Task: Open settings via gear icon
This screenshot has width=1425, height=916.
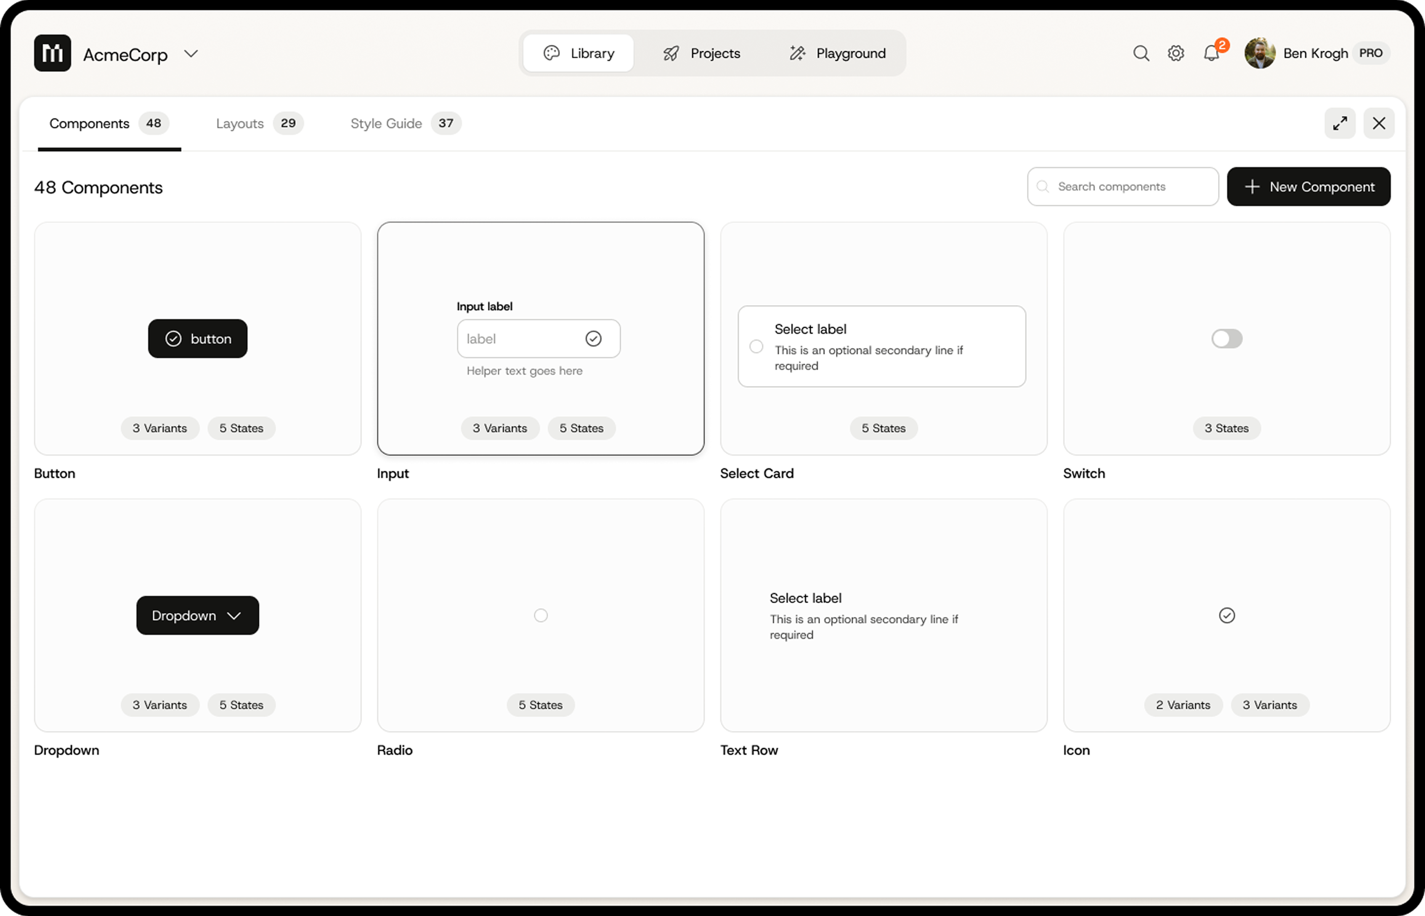Action: click(x=1176, y=53)
